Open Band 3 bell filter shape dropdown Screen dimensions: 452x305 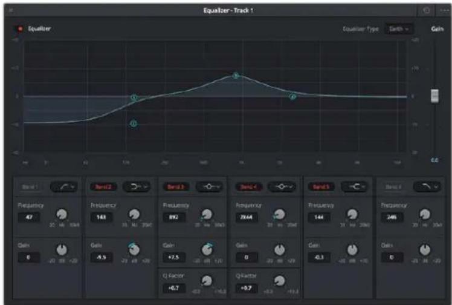pos(210,187)
